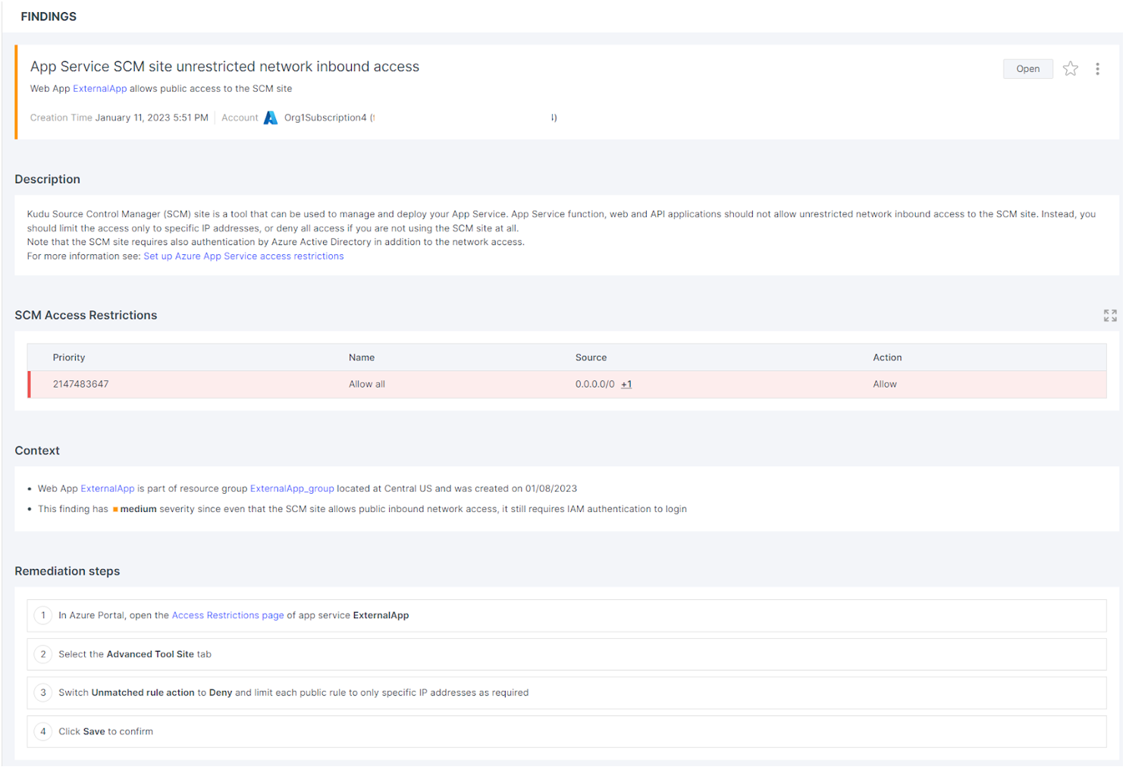Select the Allow all rule name cell
The width and height of the screenshot is (1126, 770).
(x=367, y=385)
